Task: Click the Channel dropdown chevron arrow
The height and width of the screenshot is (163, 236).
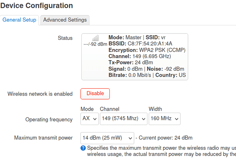Action: tap(143, 119)
